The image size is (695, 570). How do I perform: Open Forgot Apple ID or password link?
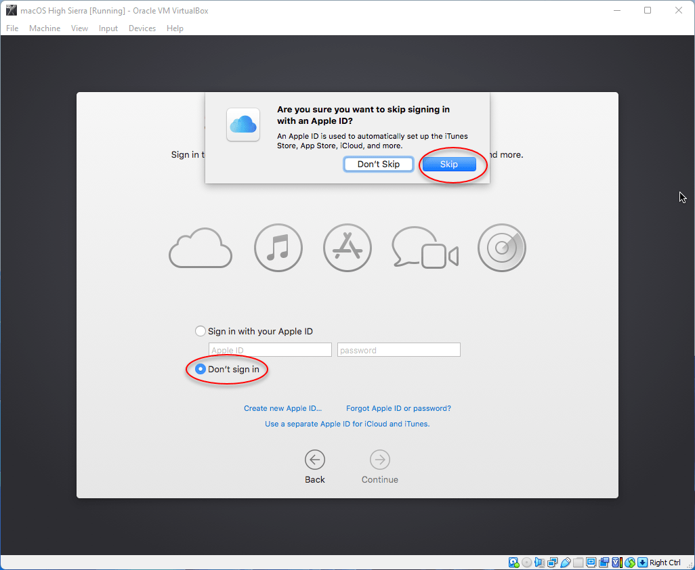tap(398, 408)
